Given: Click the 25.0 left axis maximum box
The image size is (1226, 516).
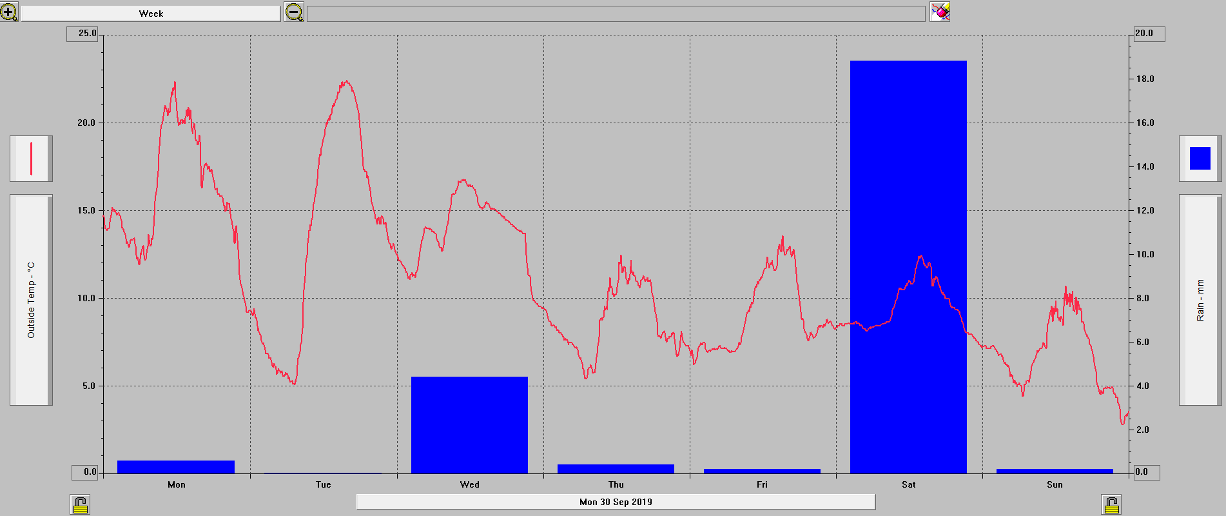Looking at the screenshot, I should (x=83, y=34).
